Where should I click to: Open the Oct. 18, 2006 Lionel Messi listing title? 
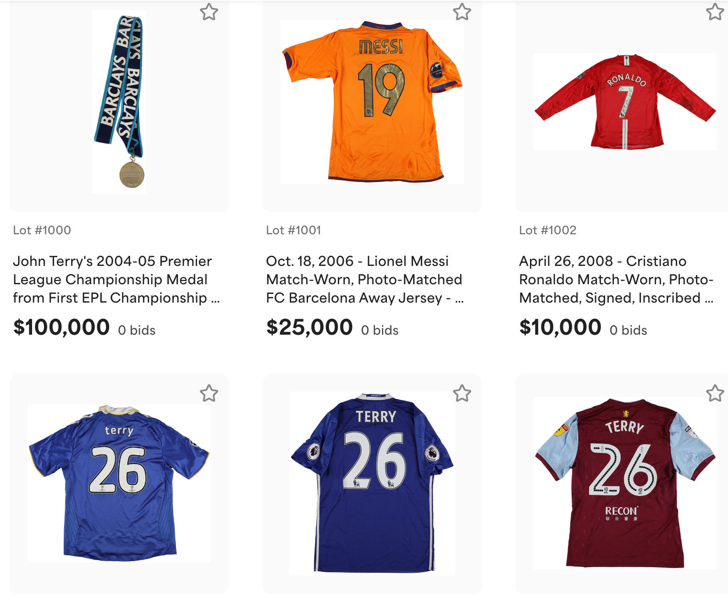(364, 280)
